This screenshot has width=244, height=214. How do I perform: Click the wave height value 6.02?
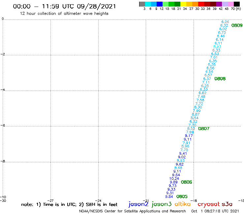[223, 29]
